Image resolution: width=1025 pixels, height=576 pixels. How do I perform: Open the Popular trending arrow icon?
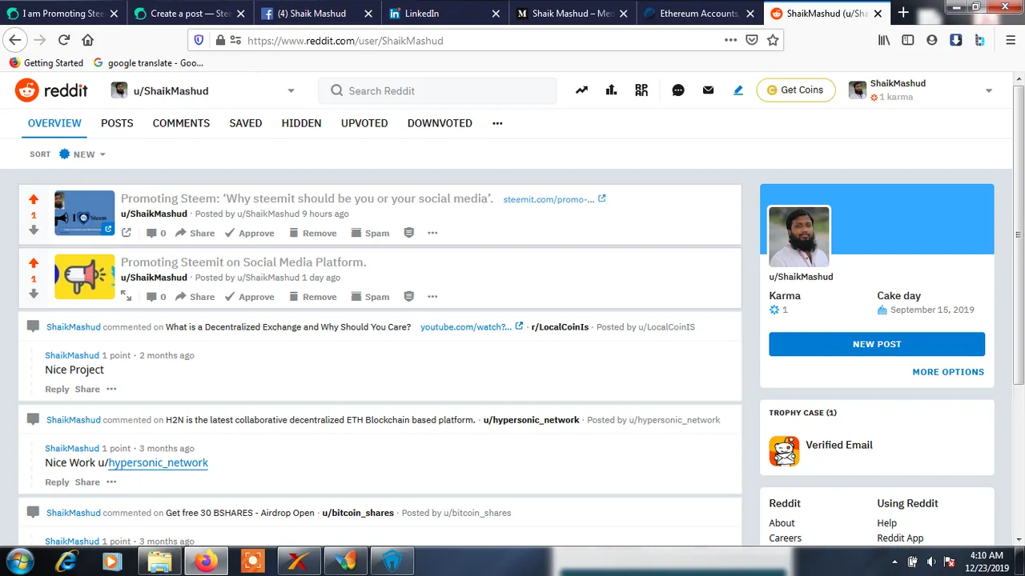coord(581,90)
